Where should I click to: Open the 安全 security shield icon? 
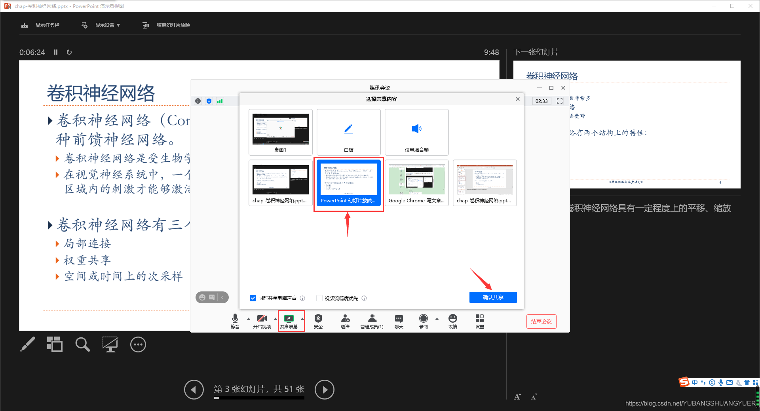tap(318, 321)
